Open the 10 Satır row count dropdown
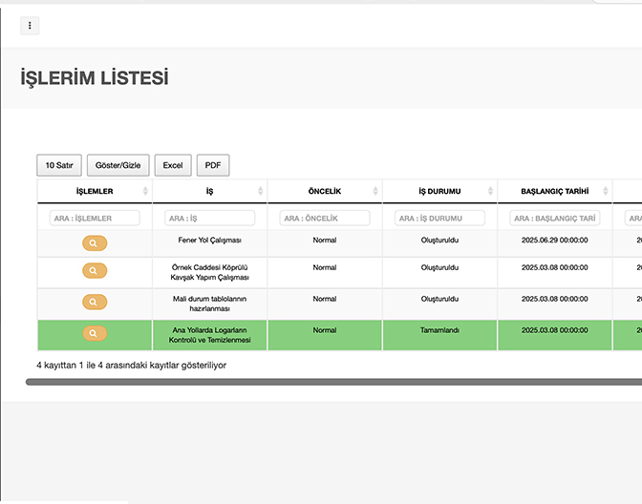 pos(59,165)
